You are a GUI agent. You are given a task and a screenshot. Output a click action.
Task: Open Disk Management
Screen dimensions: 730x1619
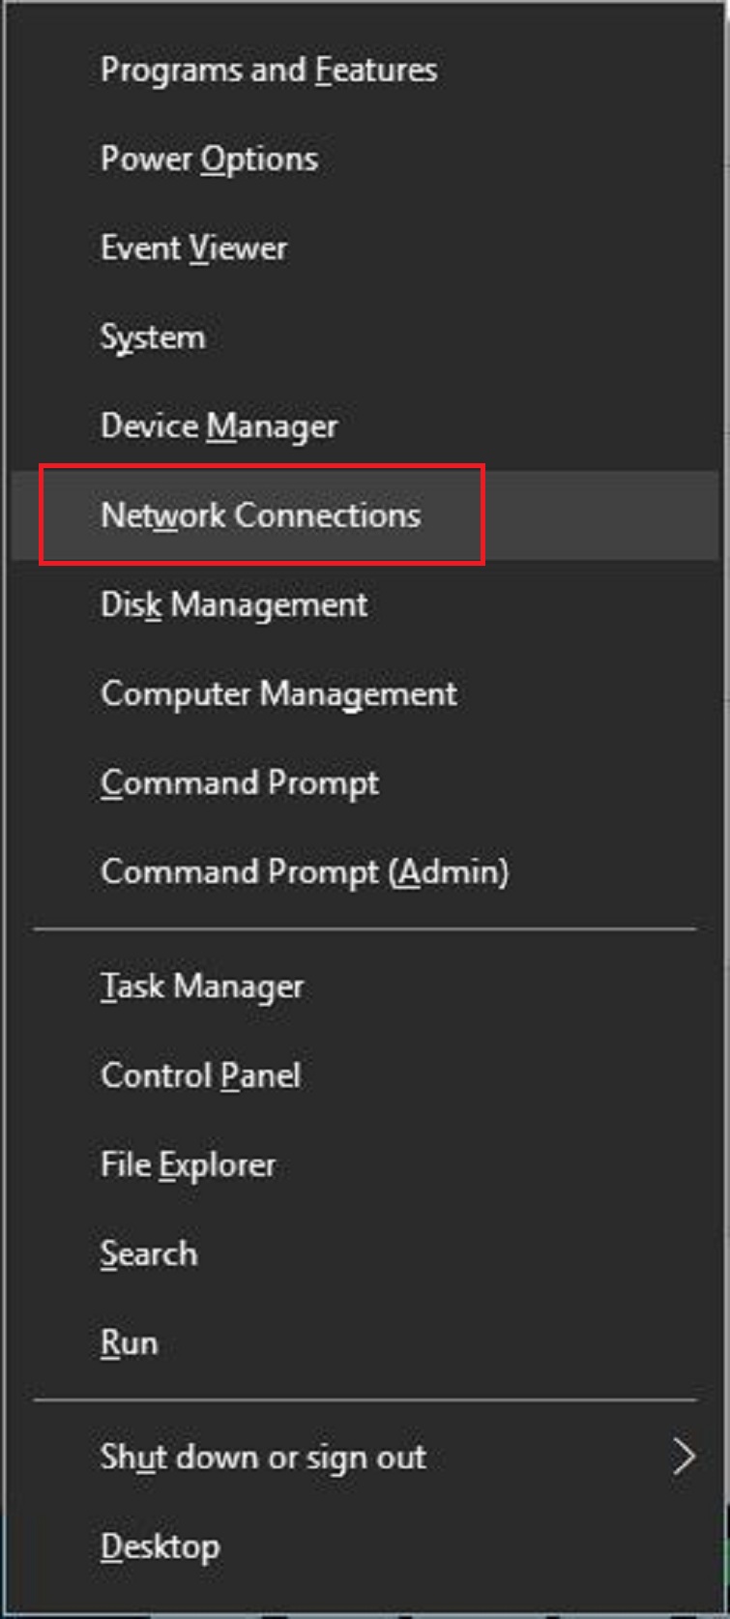tap(234, 605)
